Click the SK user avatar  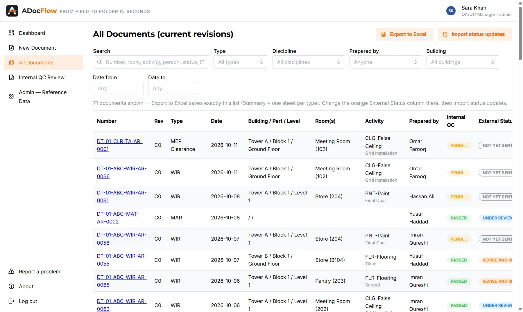click(451, 11)
